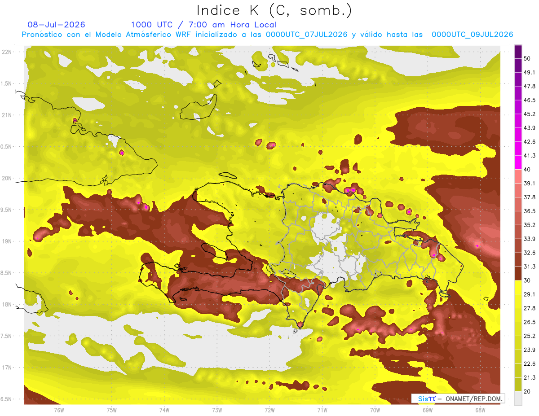
Task: Click the colorbar value "39.1"
Action: coord(529,183)
